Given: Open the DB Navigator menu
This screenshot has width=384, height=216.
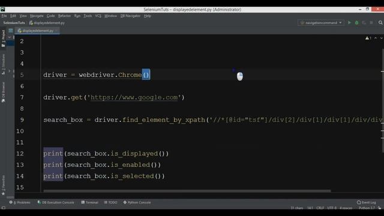Looking at the screenshot, I should pos(130,16).
